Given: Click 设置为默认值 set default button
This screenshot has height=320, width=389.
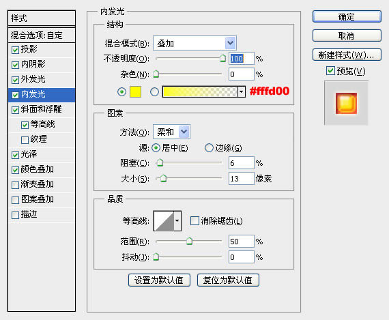Looking at the screenshot, I should coord(159,280).
